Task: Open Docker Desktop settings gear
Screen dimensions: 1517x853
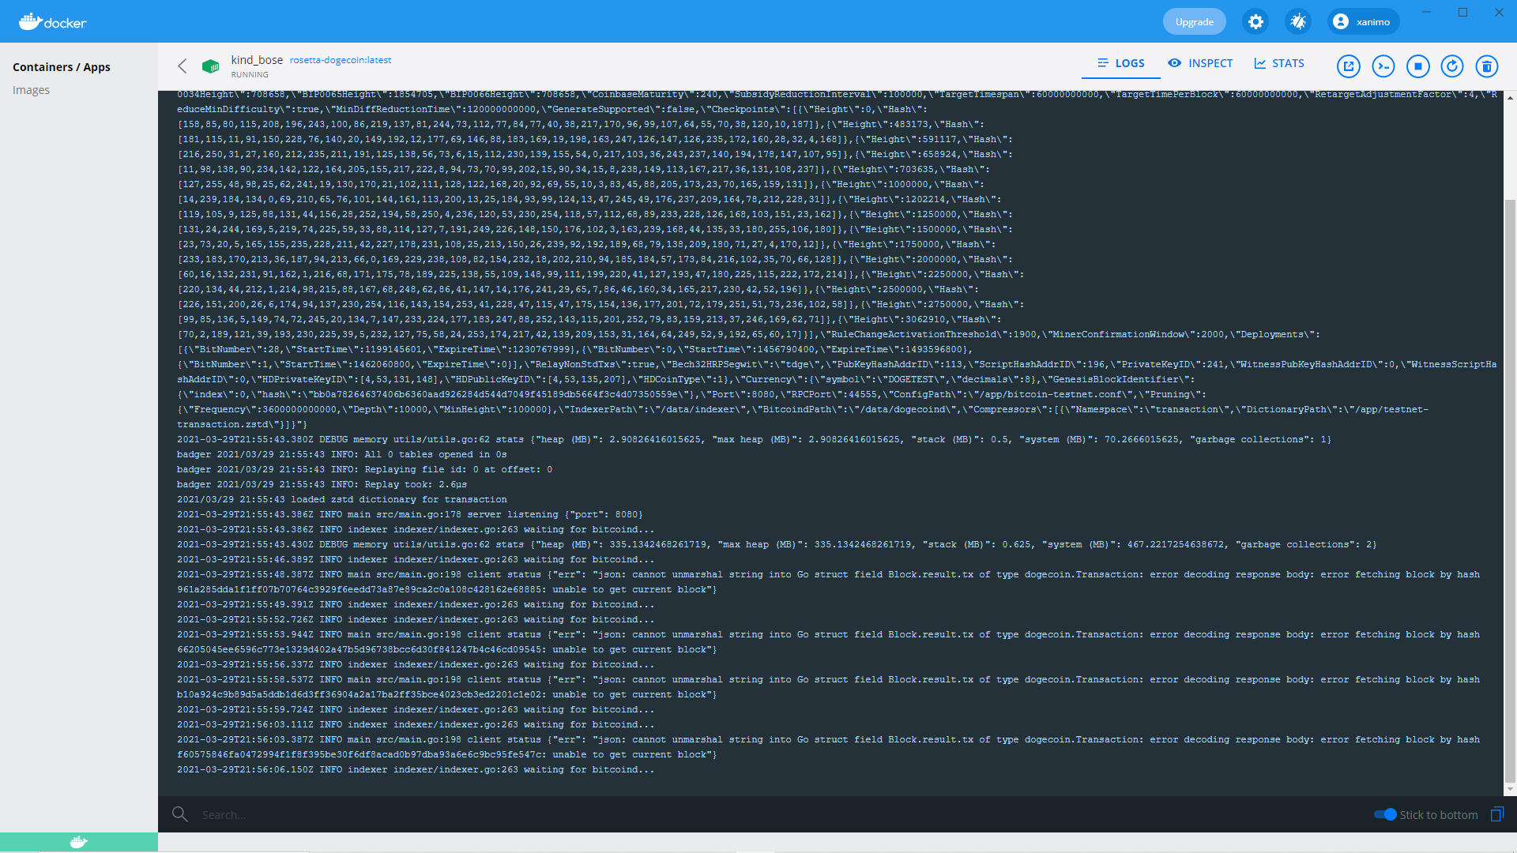Action: [x=1255, y=21]
